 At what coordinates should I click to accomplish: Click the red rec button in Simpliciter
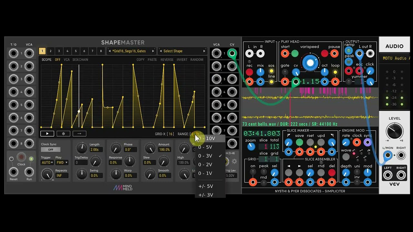(x=249, y=72)
